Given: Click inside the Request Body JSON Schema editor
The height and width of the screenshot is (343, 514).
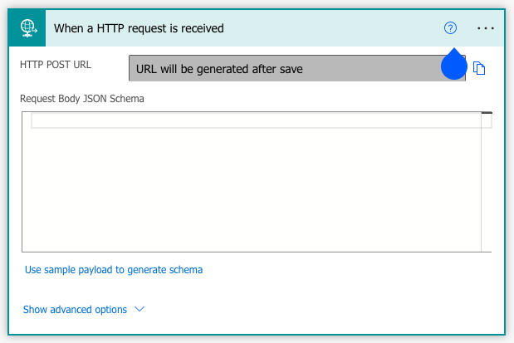Looking at the screenshot, I should (249, 183).
